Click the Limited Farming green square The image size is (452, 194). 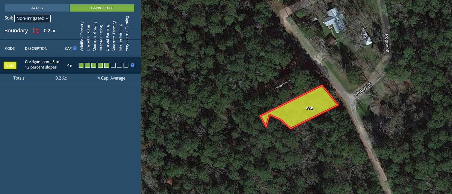[x=107, y=65]
